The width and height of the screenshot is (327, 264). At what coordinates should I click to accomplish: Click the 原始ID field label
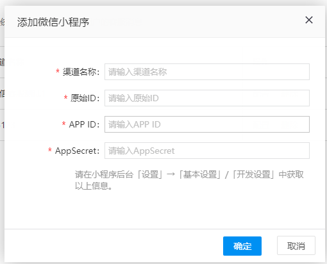coord(85,98)
